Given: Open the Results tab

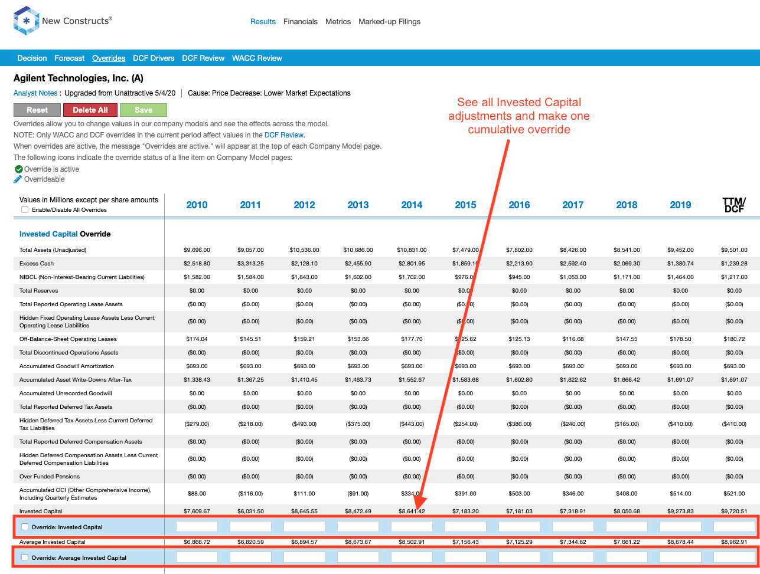Looking at the screenshot, I should [263, 22].
